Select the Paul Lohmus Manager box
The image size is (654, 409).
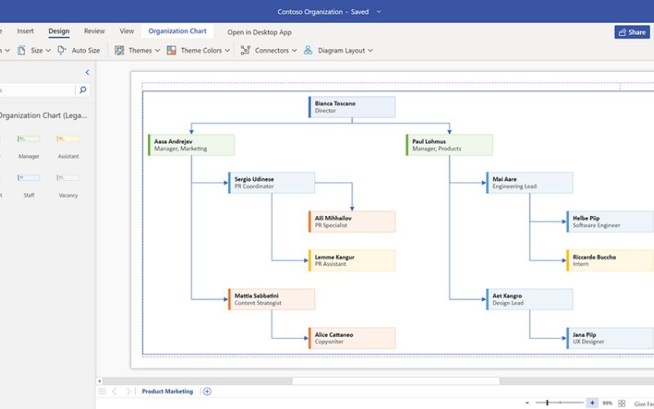tap(449, 145)
